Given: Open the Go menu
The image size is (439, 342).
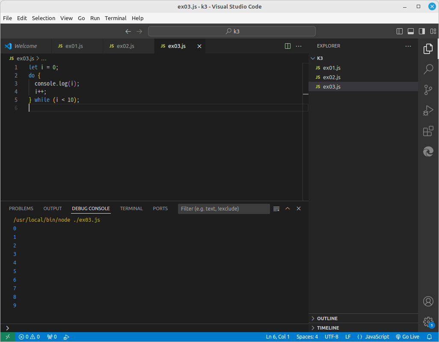Looking at the screenshot, I should click(81, 18).
